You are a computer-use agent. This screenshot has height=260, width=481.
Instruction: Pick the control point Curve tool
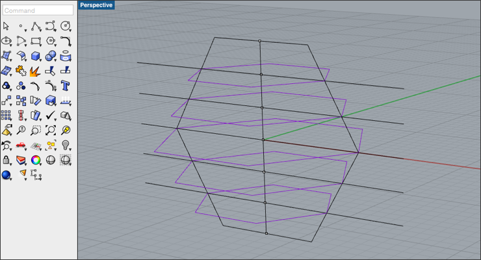(x=51, y=27)
